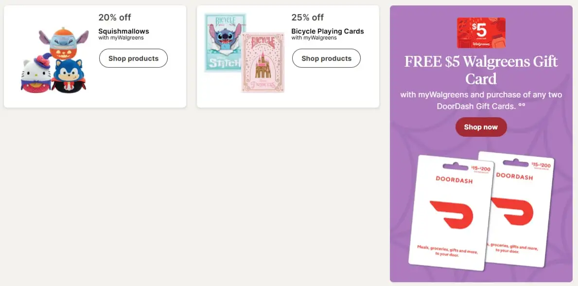Click Shop products under Squishmallows

pos(133,58)
